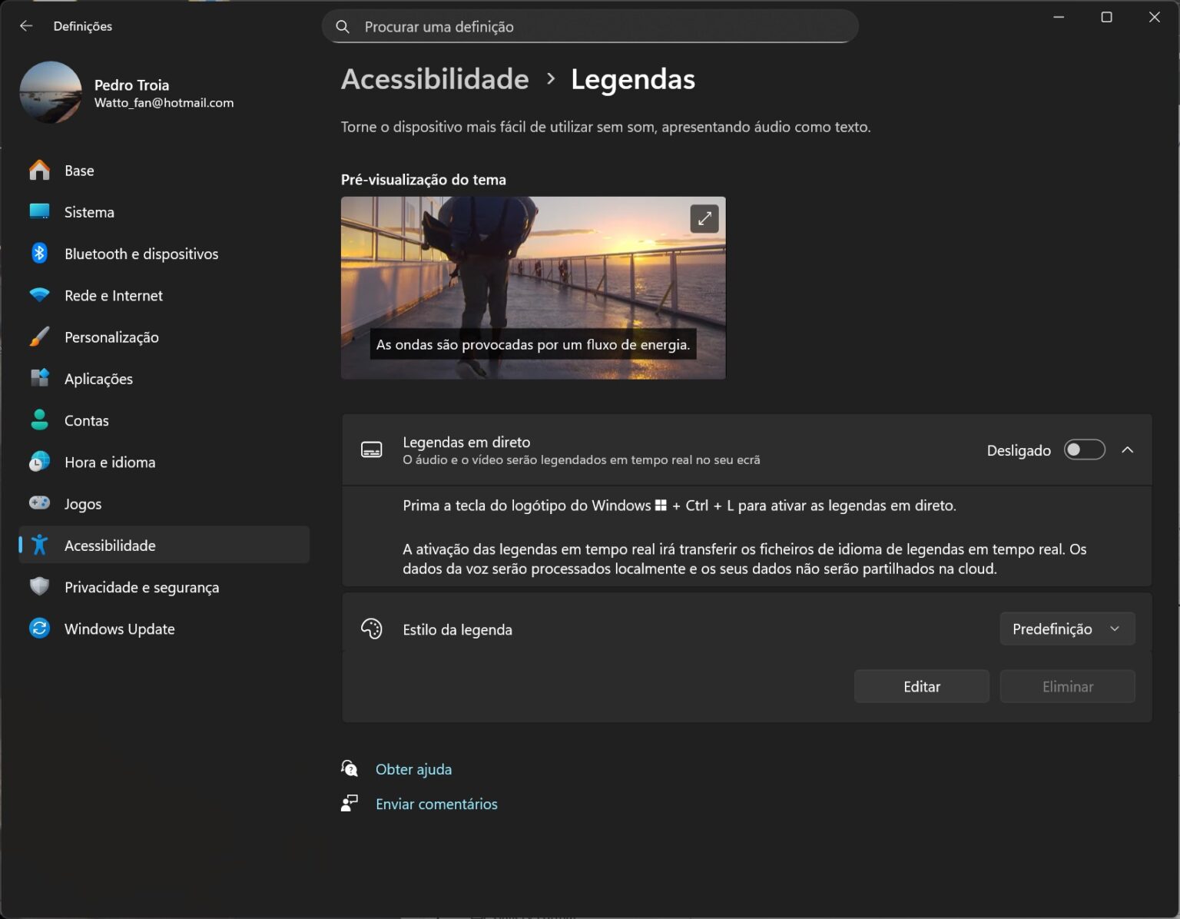
Task: Click the Hora e idioma clock icon
Action: click(x=39, y=462)
